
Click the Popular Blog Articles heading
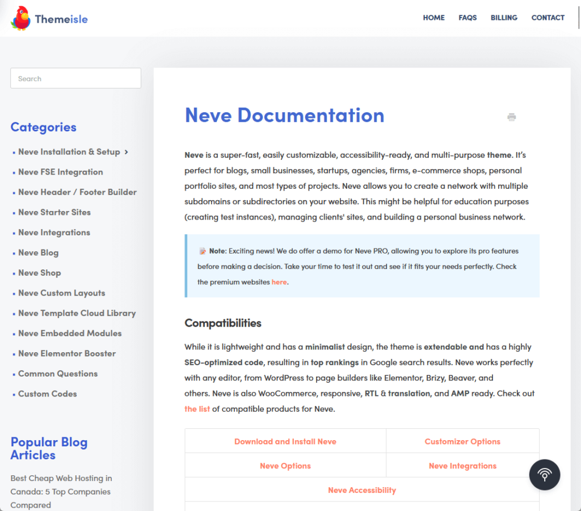(49, 449)
